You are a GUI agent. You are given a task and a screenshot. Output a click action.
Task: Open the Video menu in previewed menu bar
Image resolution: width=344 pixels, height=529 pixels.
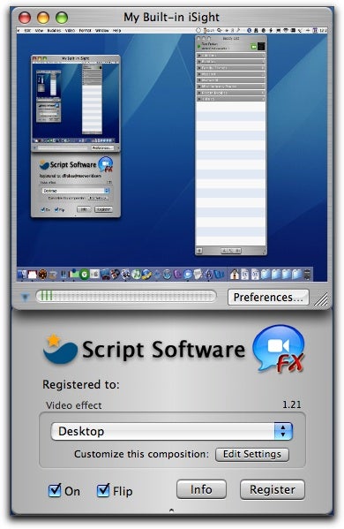70,30
